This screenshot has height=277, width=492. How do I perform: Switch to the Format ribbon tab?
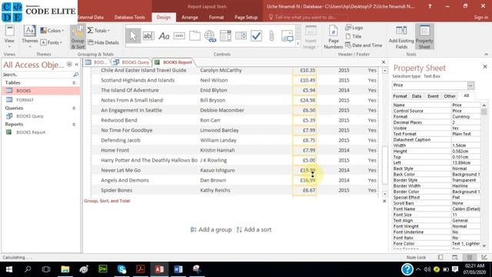point(216,17)
